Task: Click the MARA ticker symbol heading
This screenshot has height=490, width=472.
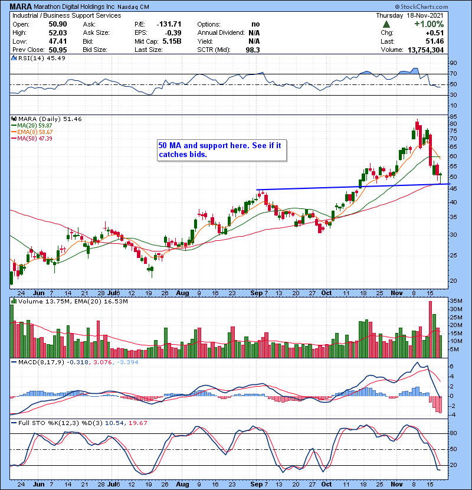Action: point(21,6)
